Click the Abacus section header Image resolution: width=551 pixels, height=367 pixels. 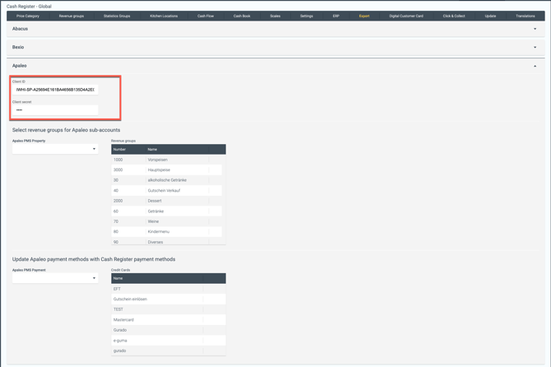[275, 29]
